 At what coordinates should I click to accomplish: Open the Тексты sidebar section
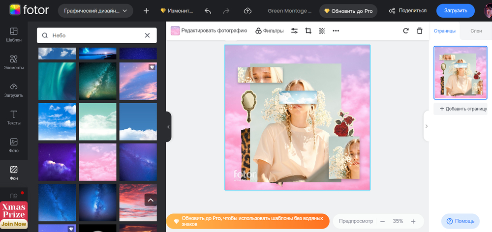tap(14, 117)
